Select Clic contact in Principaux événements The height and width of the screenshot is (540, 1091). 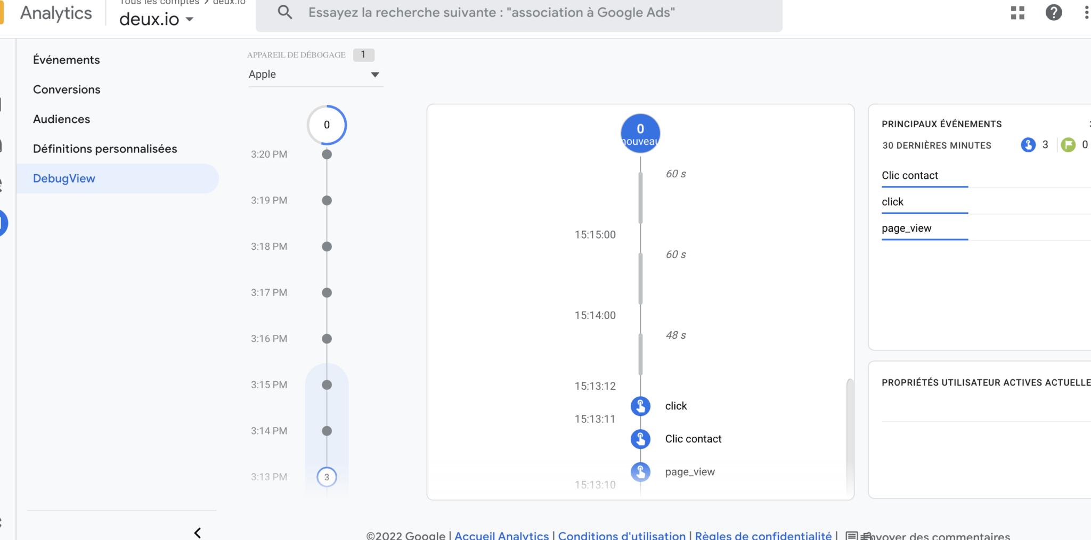tap(910, 175)
